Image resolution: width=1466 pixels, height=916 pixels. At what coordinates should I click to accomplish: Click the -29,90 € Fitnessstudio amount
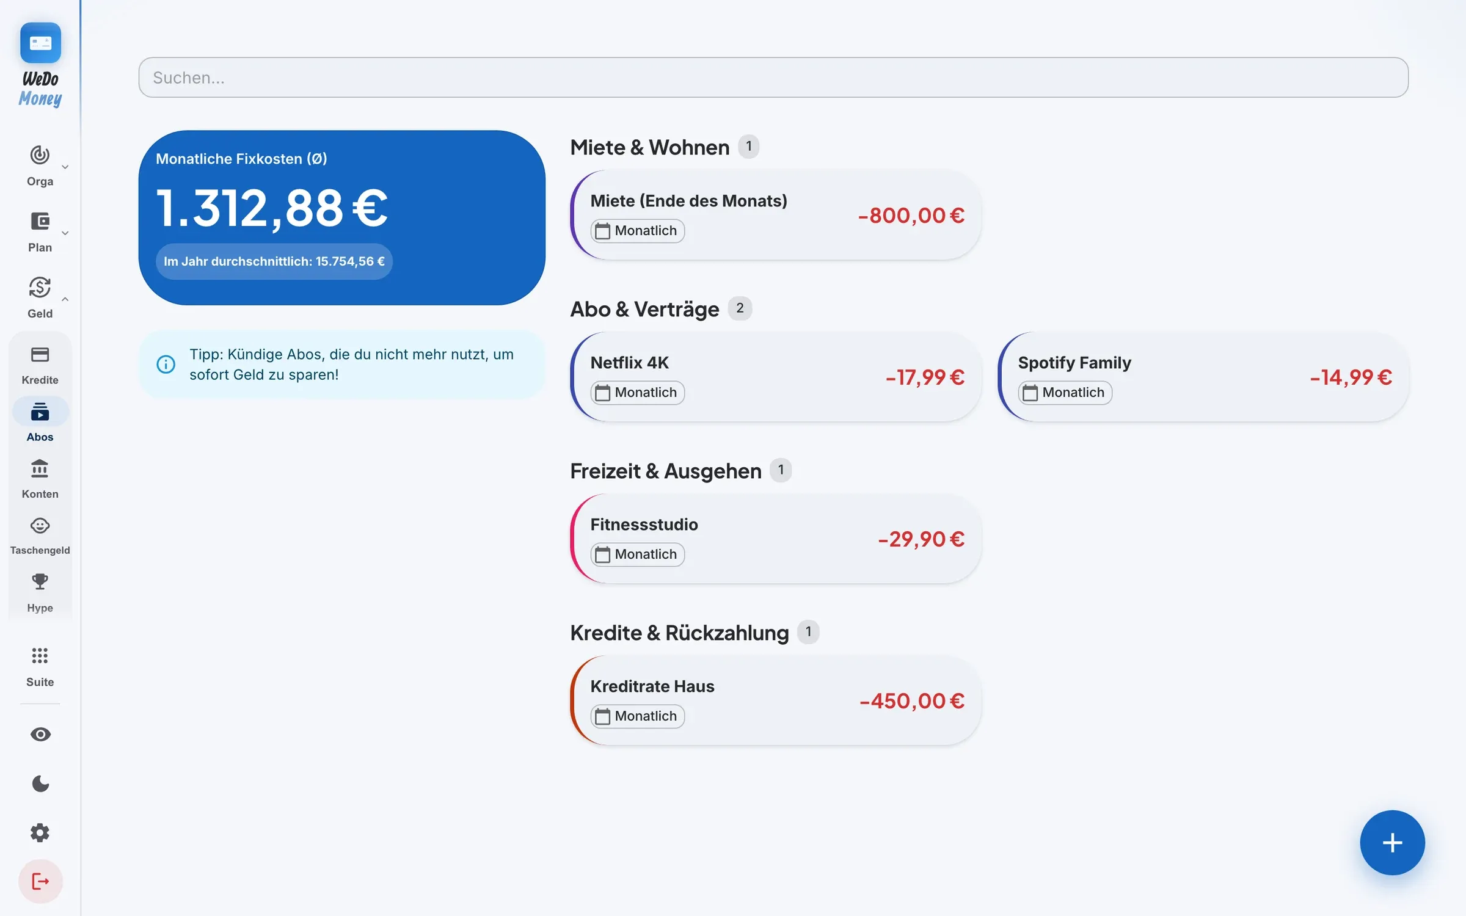pos(921,539)
